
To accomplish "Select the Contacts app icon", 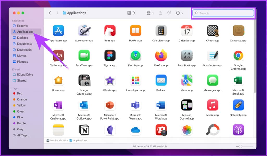I will pos(238,31).
